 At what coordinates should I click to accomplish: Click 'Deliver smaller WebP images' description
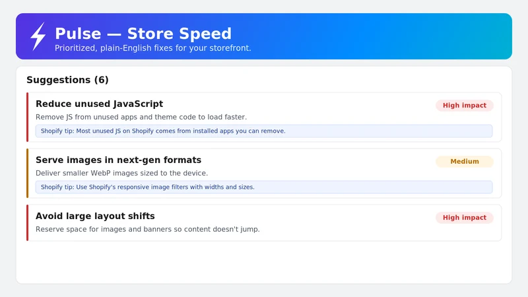121,173
